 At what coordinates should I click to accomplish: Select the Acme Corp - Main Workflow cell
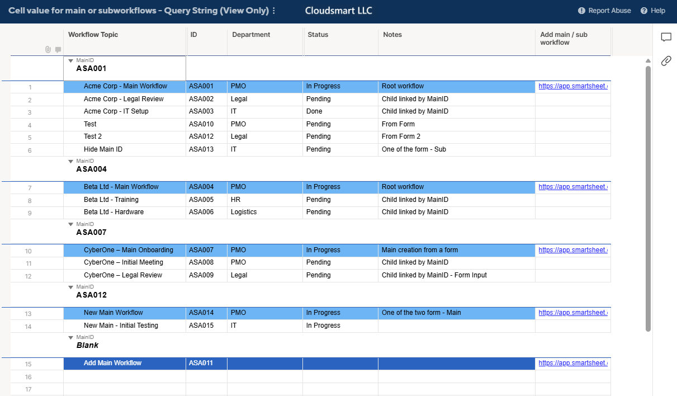(x=125, y=87)
